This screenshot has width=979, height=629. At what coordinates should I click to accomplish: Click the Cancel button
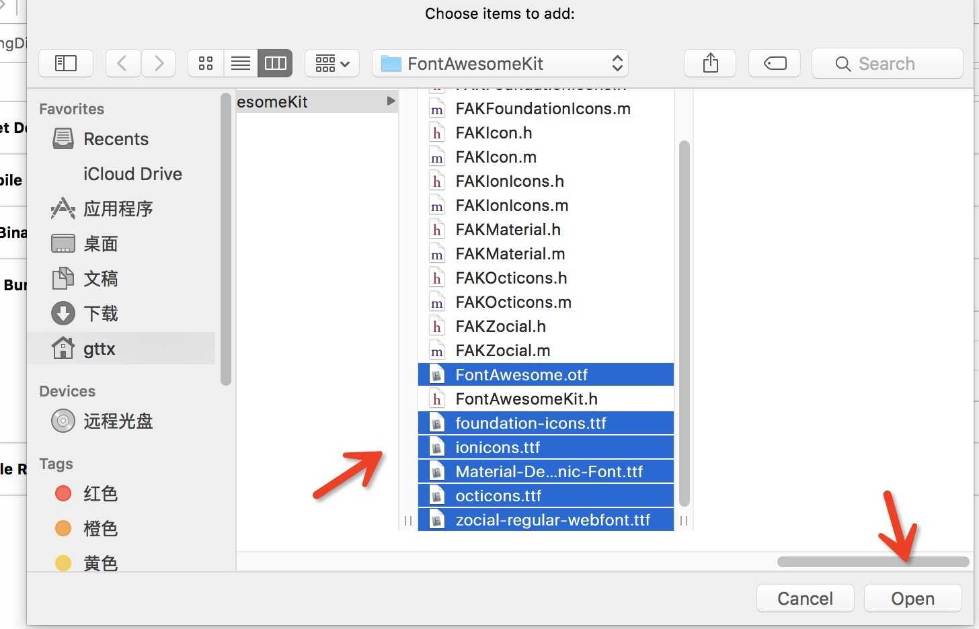click(805, 598)
